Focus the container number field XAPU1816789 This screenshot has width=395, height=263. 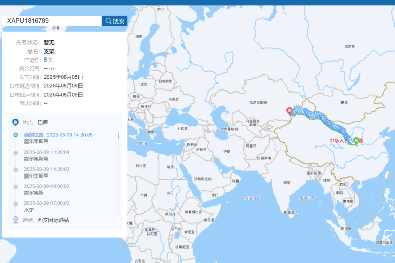(x=52, y=21)
